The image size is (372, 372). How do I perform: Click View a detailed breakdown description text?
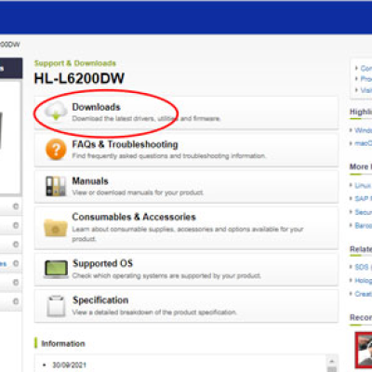point(154,312)
